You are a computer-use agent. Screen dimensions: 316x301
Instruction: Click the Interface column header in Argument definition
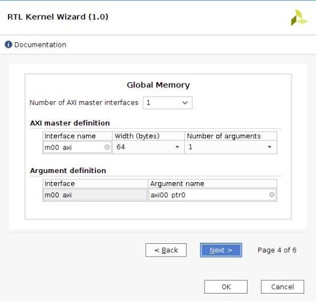pos(95,184)
